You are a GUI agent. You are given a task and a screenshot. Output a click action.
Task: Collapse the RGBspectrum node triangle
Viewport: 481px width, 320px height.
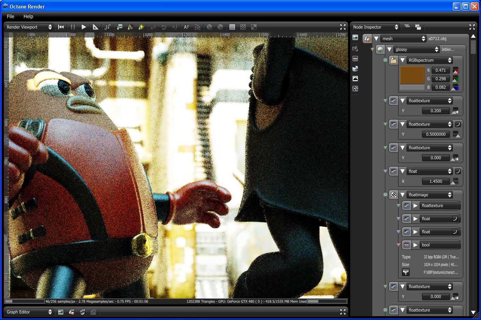point(403,60)
